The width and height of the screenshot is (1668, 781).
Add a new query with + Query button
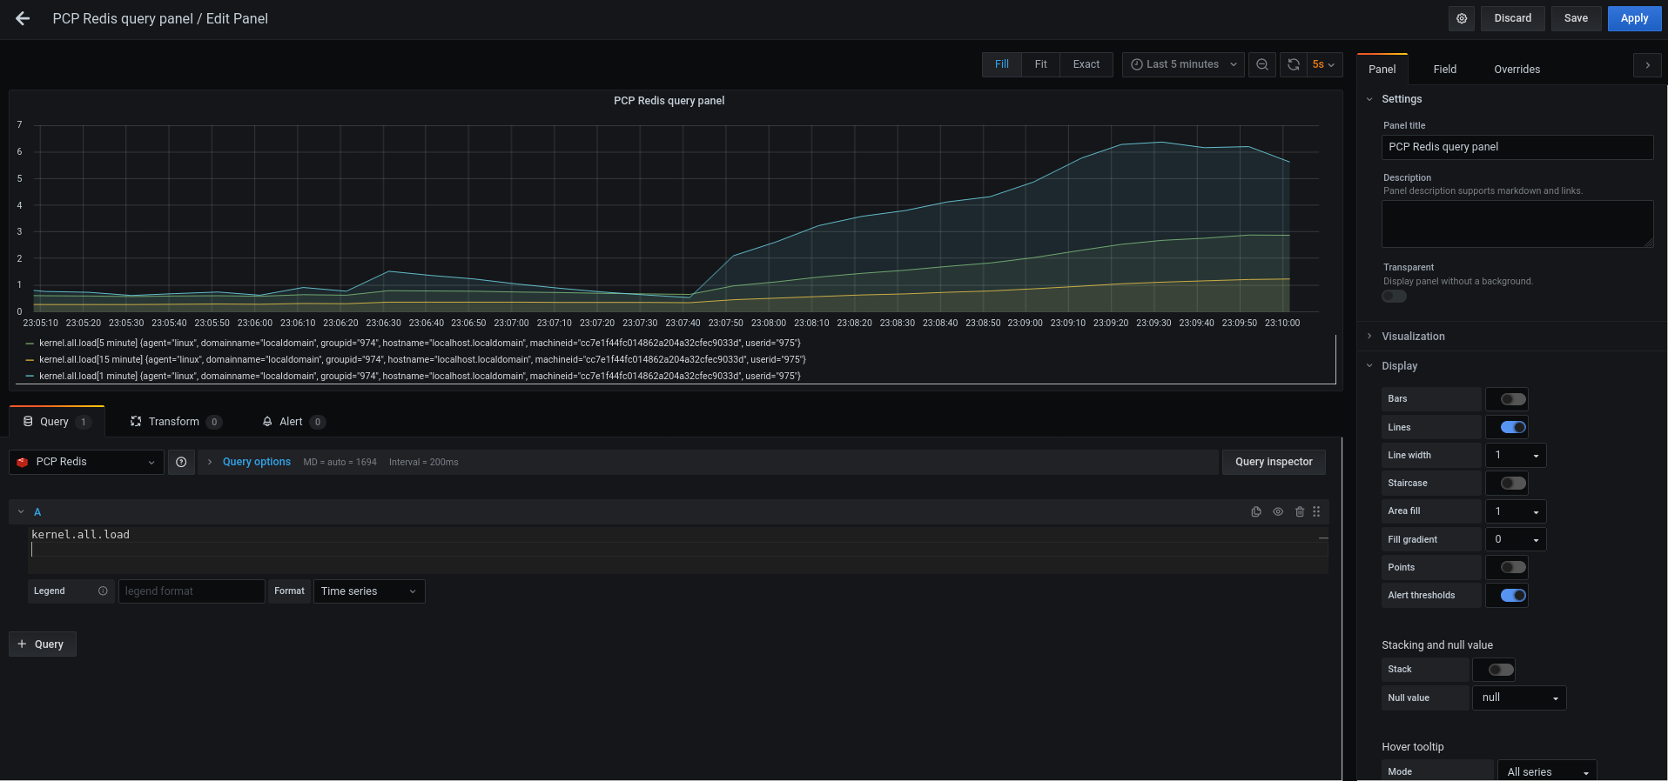[43, 644]
